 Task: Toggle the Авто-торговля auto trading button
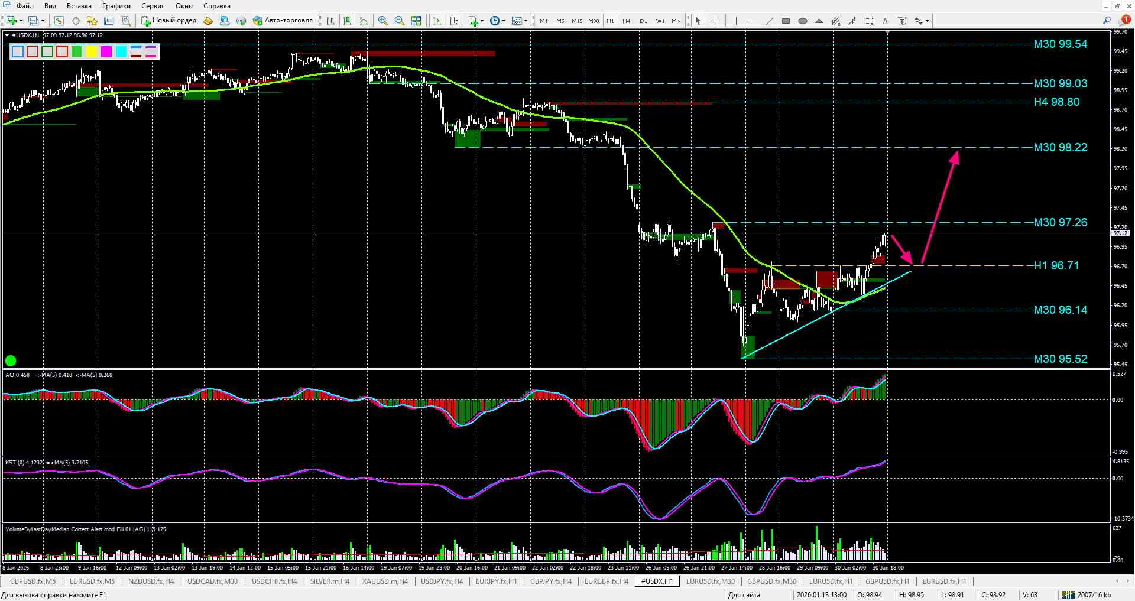[283, 21]
